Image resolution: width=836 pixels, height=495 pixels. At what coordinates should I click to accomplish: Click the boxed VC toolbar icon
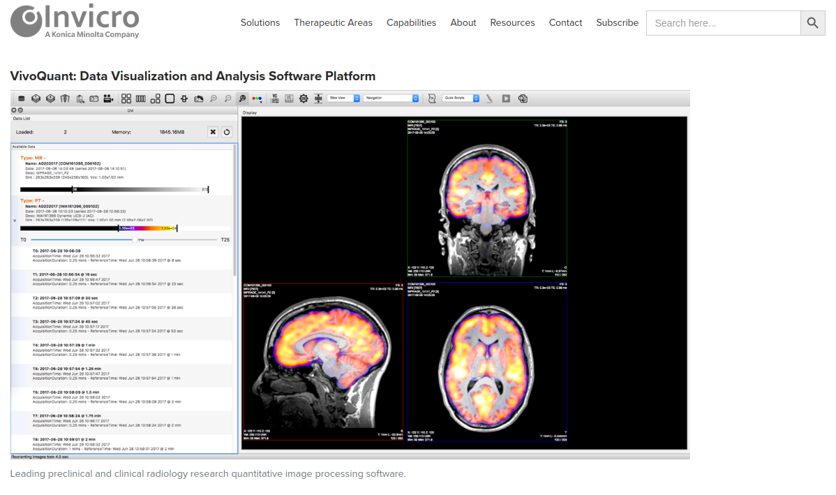(x=289, y=98)
